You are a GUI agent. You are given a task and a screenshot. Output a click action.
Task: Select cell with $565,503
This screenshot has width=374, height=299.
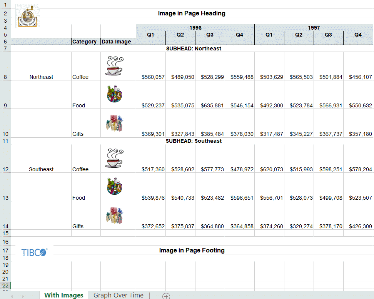click(299, 66)
